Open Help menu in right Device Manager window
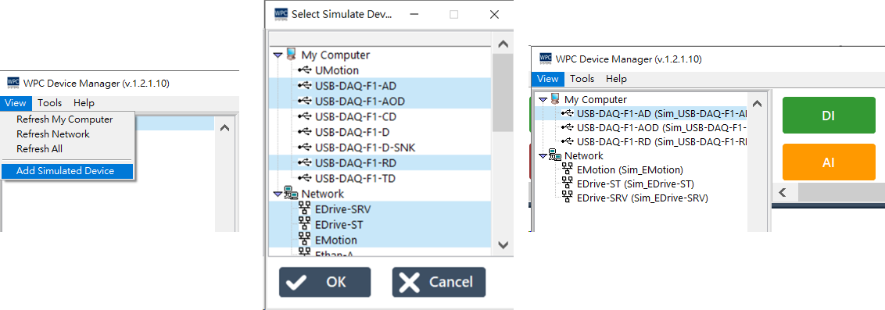885x310 pixels. (x=616, y=79)
